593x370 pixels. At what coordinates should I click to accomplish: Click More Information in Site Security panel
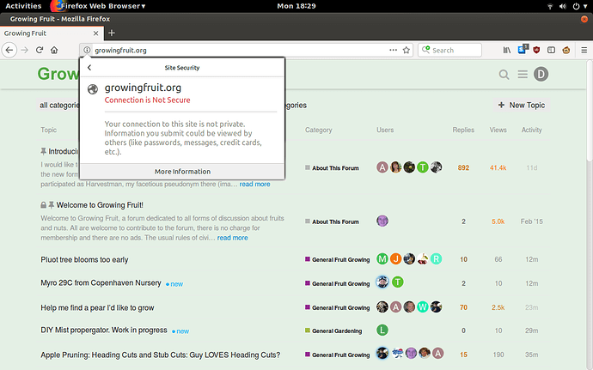coord(182,172)
